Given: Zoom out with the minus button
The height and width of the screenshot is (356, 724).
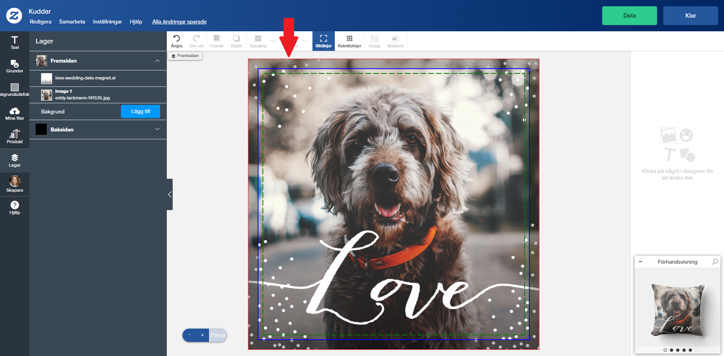Looking at the screenshot, I should tap(189, 335).
